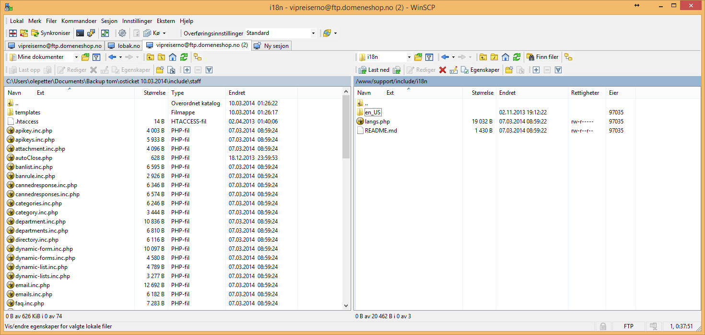Open the Lokal menu

click(x=17, y=21)
